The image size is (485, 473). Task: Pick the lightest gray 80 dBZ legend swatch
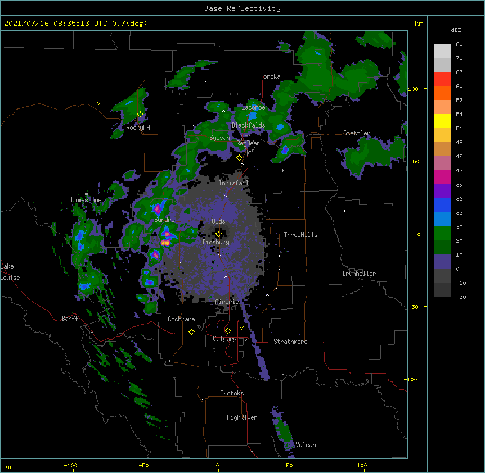point(442,51)
